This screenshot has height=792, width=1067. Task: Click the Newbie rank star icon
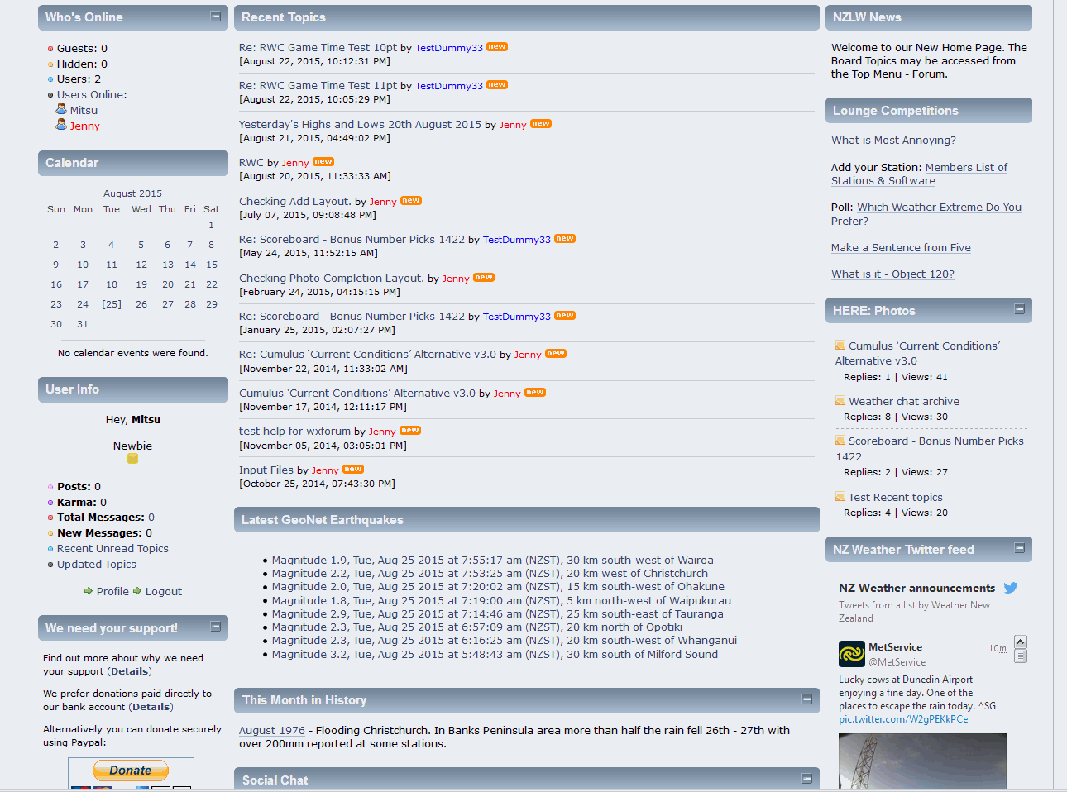[132, 458]
